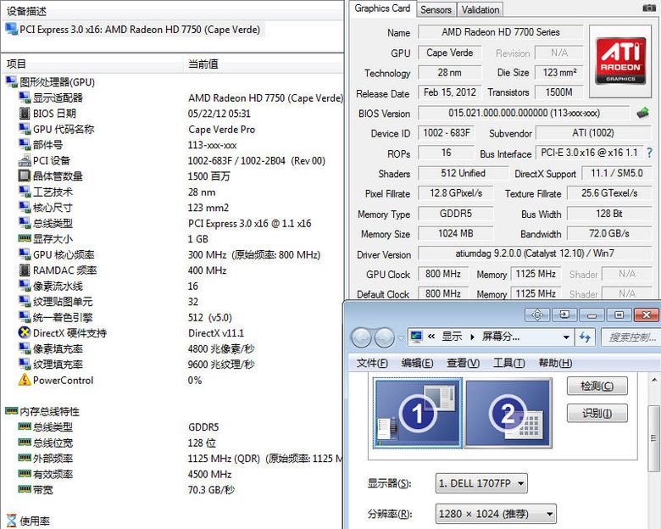Select monitor 1 thumbnail
Screen dimensions: 661x529
pyautogui.click(x=417, y=413)
